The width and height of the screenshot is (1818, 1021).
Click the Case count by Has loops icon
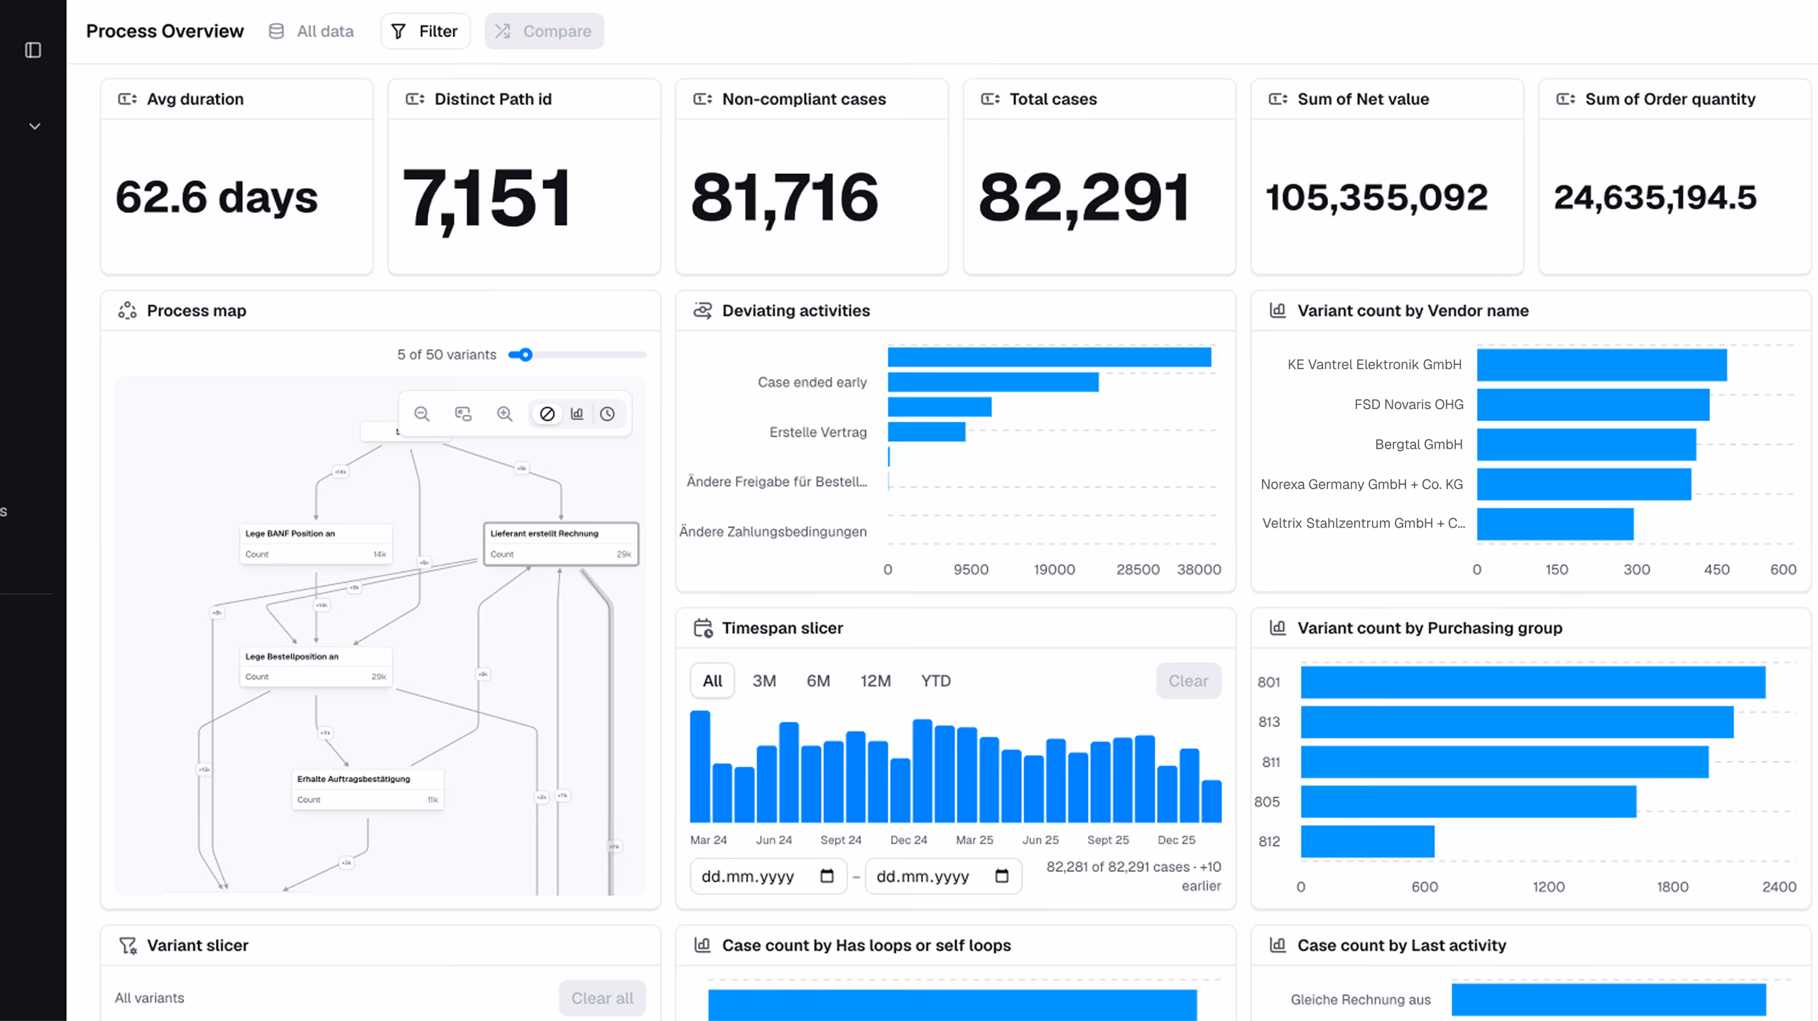[702, 945]
